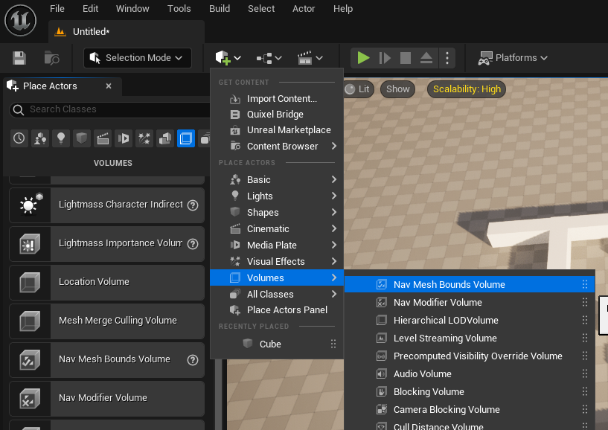Viewport: 608px width, 430px height.
Task: Save the current level with the floppy disk icon
Action: (19, 58)
